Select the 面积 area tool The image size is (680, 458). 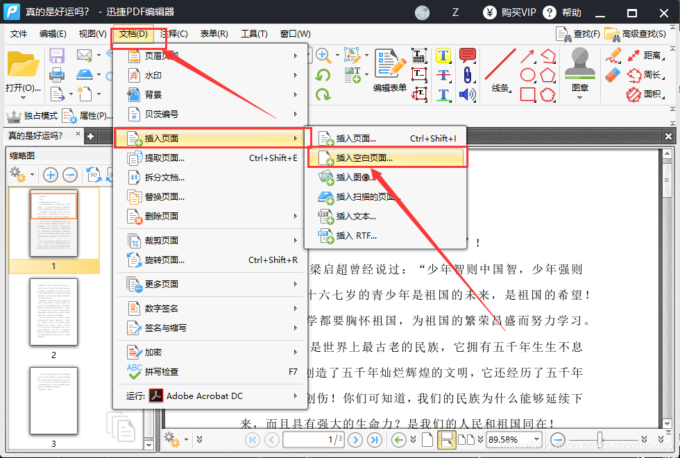[645, 94]
